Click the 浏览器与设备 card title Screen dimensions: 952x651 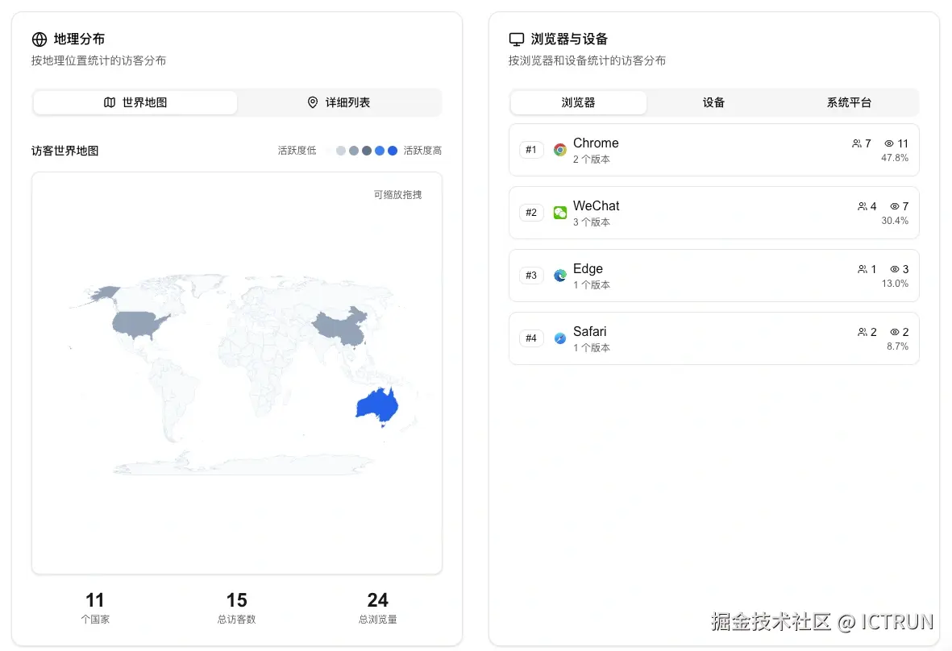point(569,39)
